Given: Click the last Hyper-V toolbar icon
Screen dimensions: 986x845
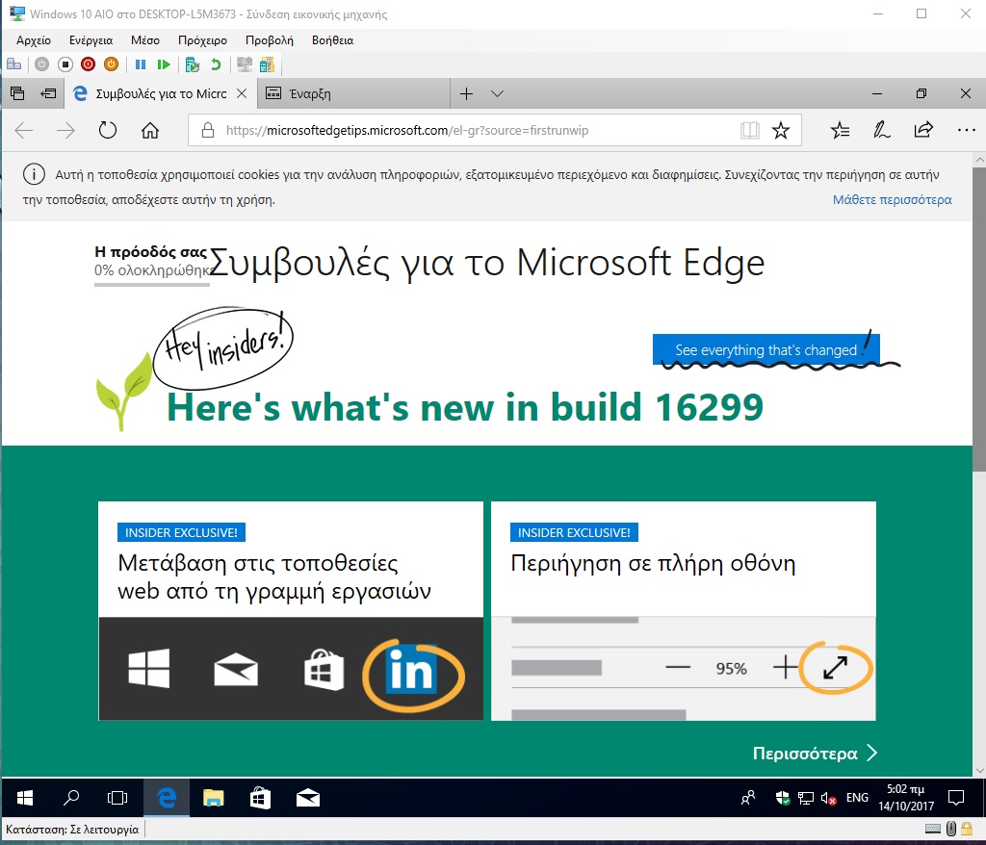Looking at the screenshot, I should tap(268, 64).
